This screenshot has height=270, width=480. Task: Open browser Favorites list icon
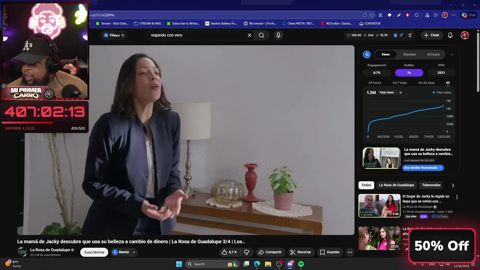pyautogui.click(x=435, y=15)
